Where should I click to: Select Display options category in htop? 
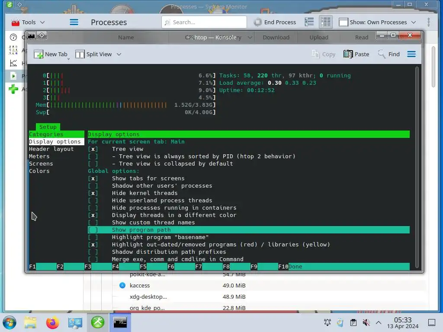pos(56,142)
